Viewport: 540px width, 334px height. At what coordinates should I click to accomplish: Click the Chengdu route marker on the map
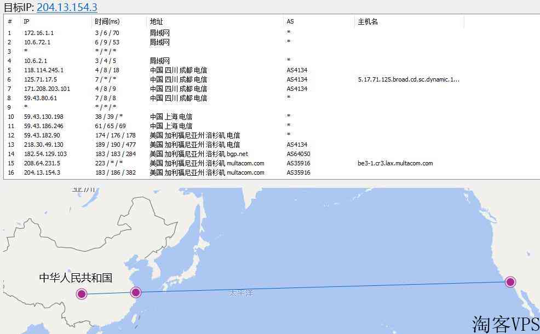coord(82,294)
